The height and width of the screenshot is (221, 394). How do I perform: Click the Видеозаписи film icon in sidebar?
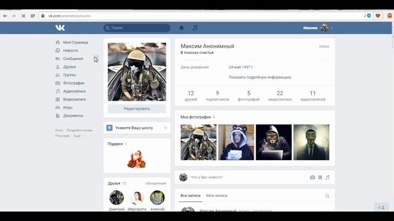tap(57, 99)
